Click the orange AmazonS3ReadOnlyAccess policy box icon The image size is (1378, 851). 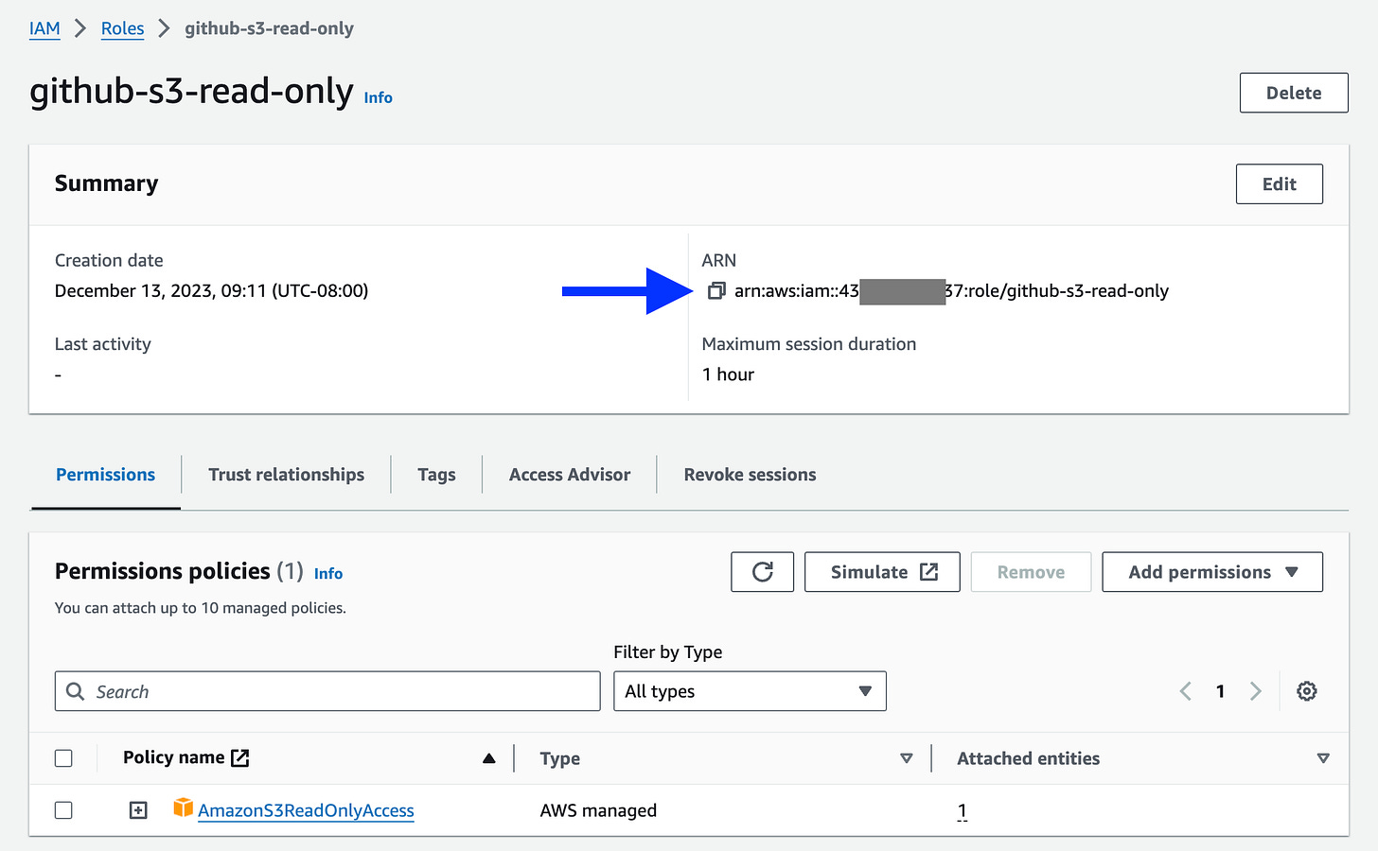(x=183, y=808)
